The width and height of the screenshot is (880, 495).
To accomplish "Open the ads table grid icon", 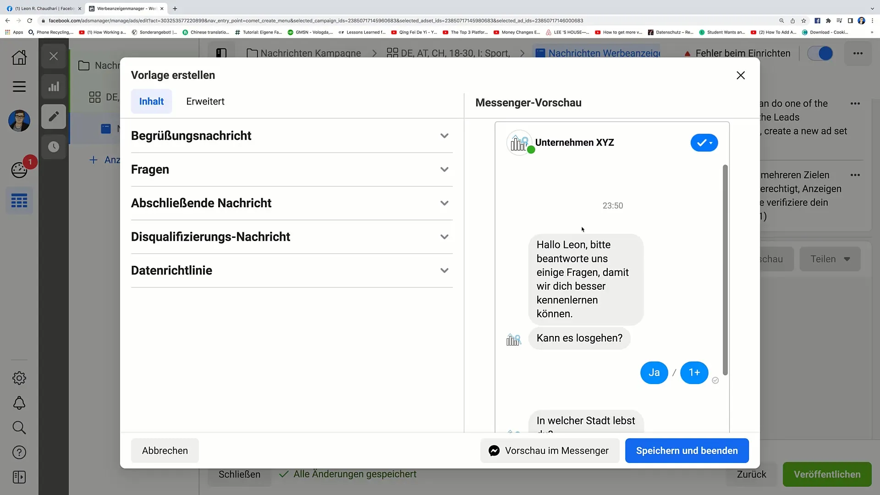I will click(19, 201).
